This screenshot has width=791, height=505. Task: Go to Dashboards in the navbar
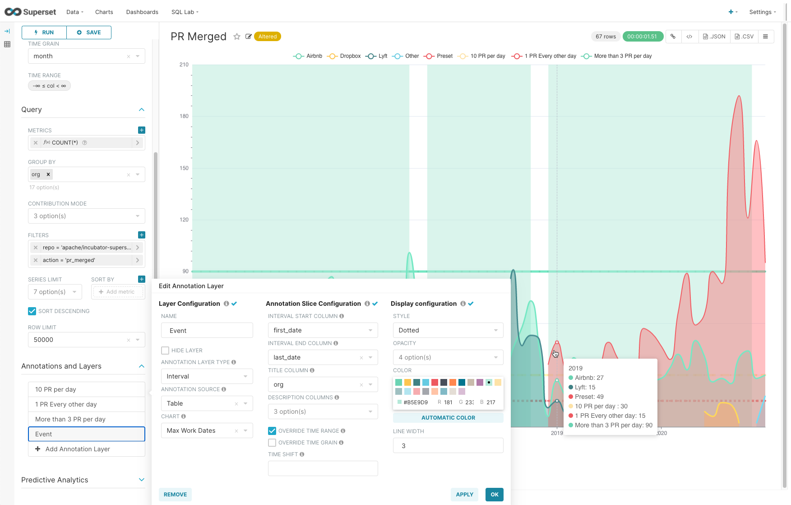tap(142, 12)
